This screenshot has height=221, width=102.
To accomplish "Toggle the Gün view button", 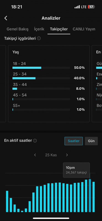I will click(x=91, y=141).
